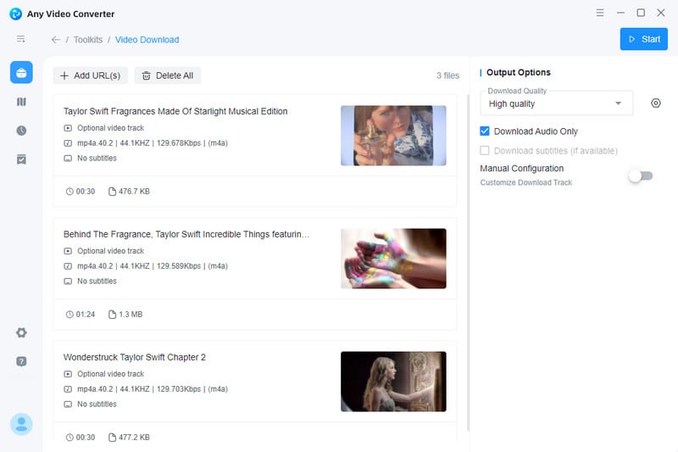Open download quality settings target icon
This screenshot has height=452, width=678.
point(655,103)
